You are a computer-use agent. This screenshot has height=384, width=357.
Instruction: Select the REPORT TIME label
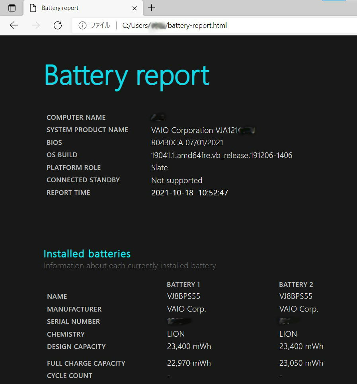point(68,193)
